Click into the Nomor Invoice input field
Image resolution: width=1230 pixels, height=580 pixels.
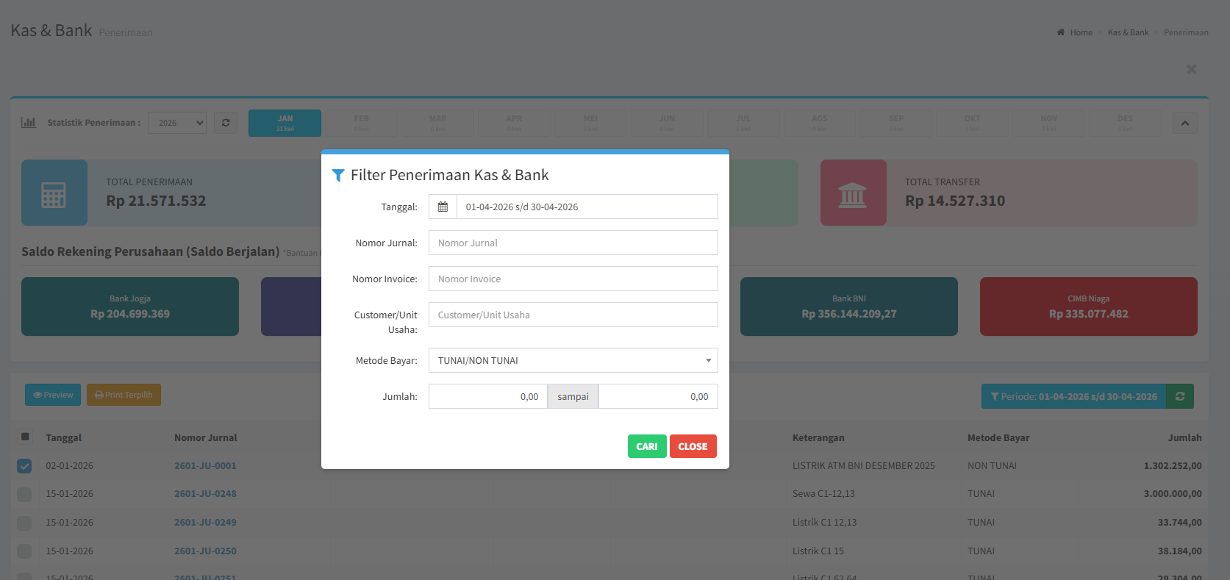point(573,279)
